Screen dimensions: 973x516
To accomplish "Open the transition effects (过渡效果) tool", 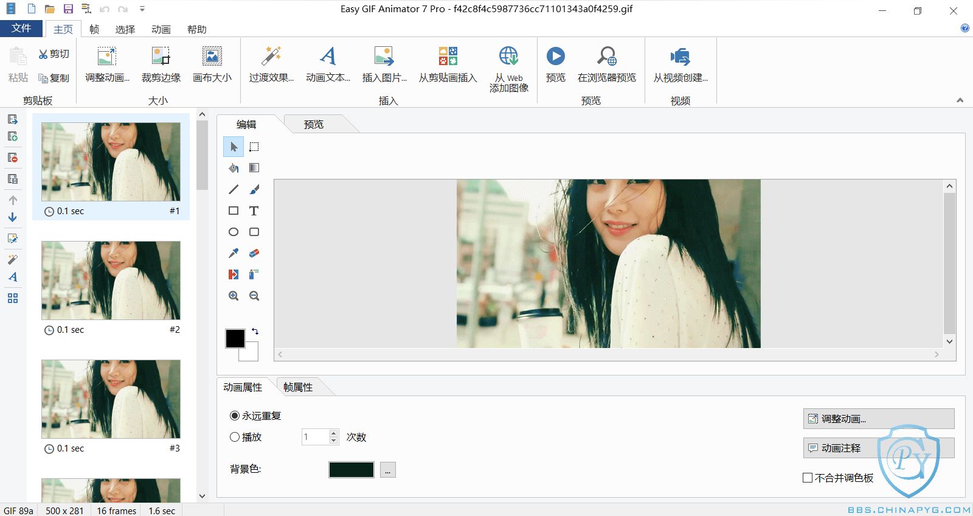I will (271, 64).
